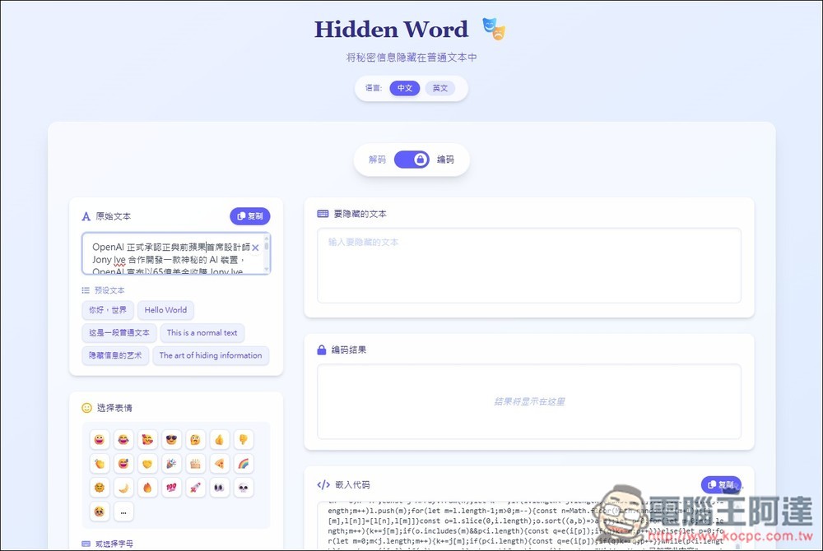Choose the rocket emoji
Viewport: 823px width, 551px height.
tap(196, 488)
